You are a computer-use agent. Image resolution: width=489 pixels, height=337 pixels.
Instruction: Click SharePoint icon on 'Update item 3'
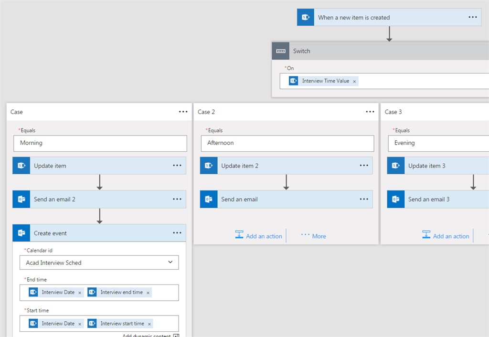pos(396,166)
